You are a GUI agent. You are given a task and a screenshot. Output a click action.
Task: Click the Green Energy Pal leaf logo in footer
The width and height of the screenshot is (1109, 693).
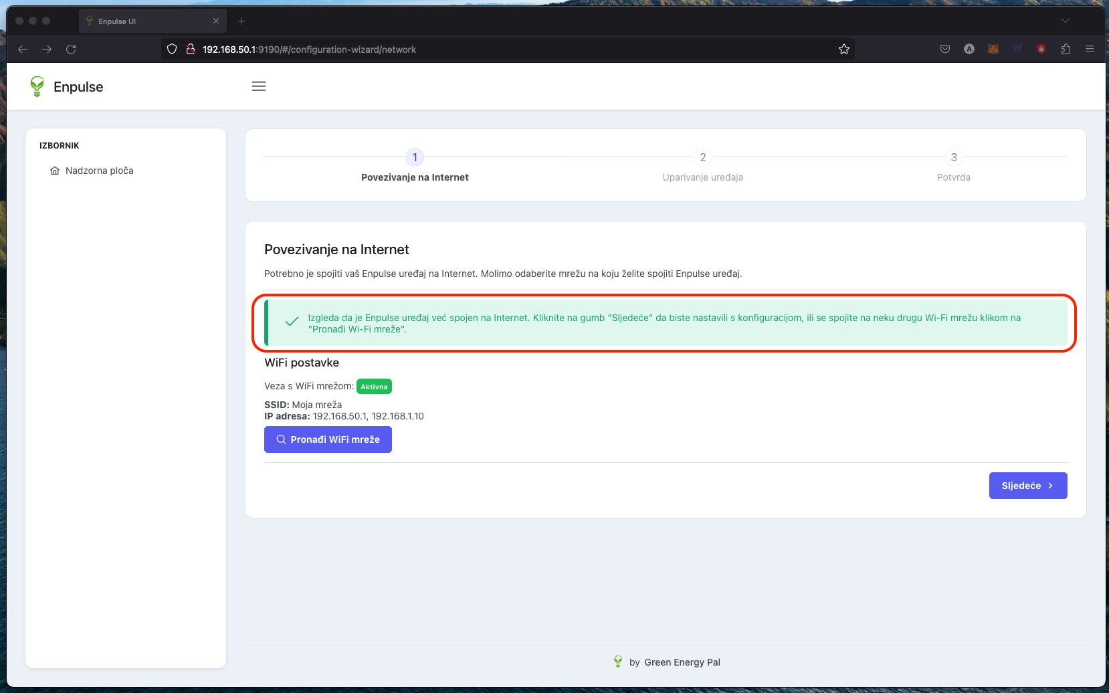(617, 662)
